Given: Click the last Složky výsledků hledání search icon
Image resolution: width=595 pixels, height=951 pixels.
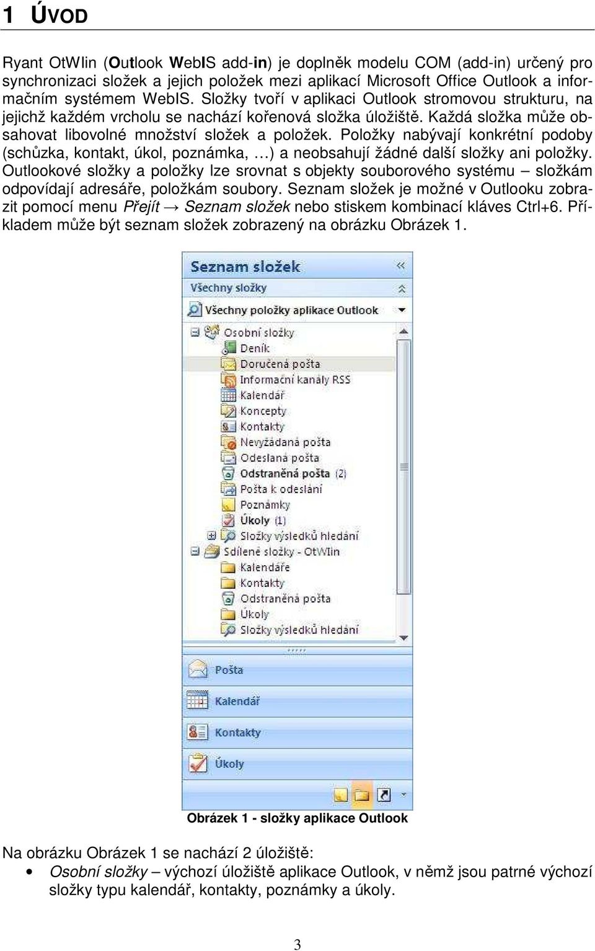Looking at the screenshot, I should point(229,630).
